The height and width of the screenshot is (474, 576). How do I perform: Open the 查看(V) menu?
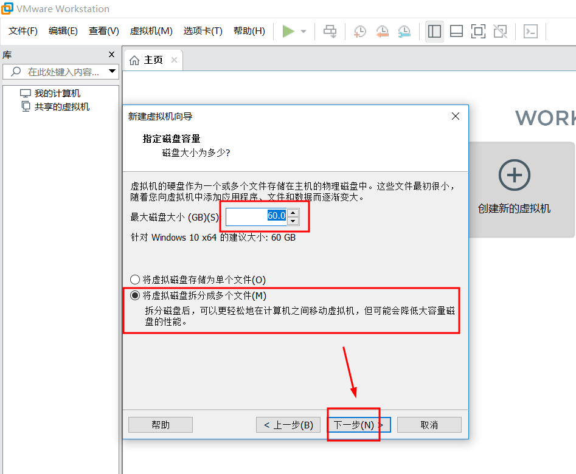click(x=104, y=31)
